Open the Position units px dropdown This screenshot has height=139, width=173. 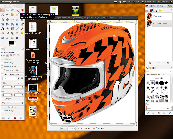click(x=20, y=83)
